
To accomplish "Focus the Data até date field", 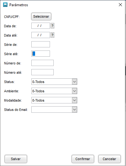I will tap(41, 35).
